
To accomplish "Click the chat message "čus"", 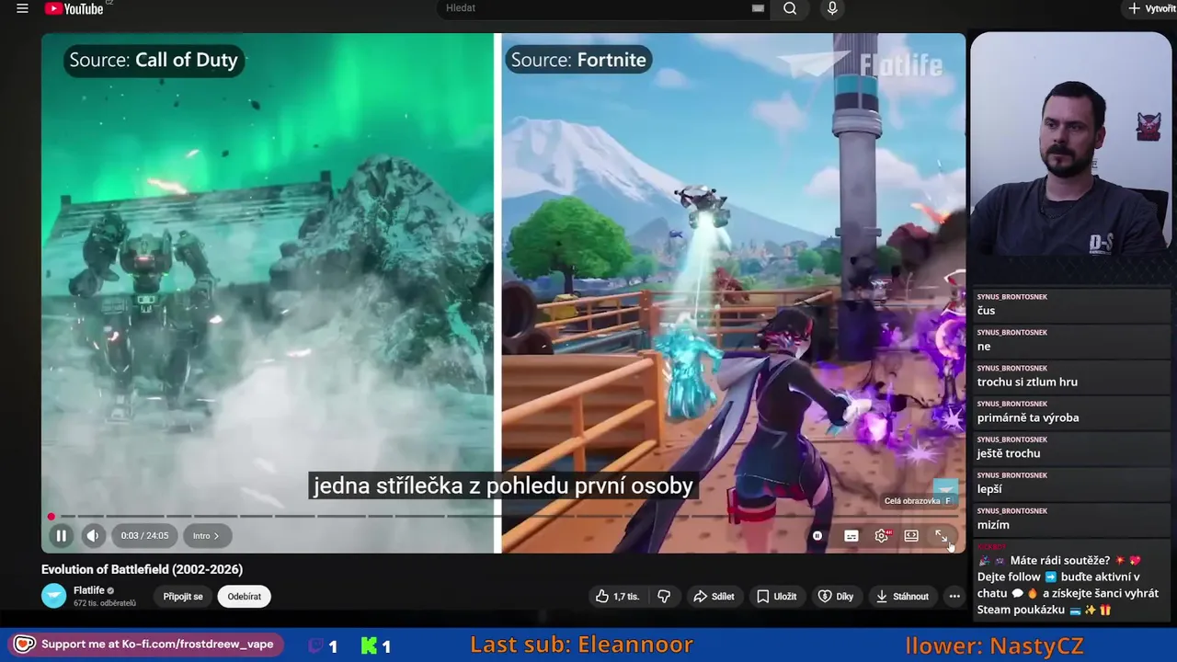I will coord(986,311).
